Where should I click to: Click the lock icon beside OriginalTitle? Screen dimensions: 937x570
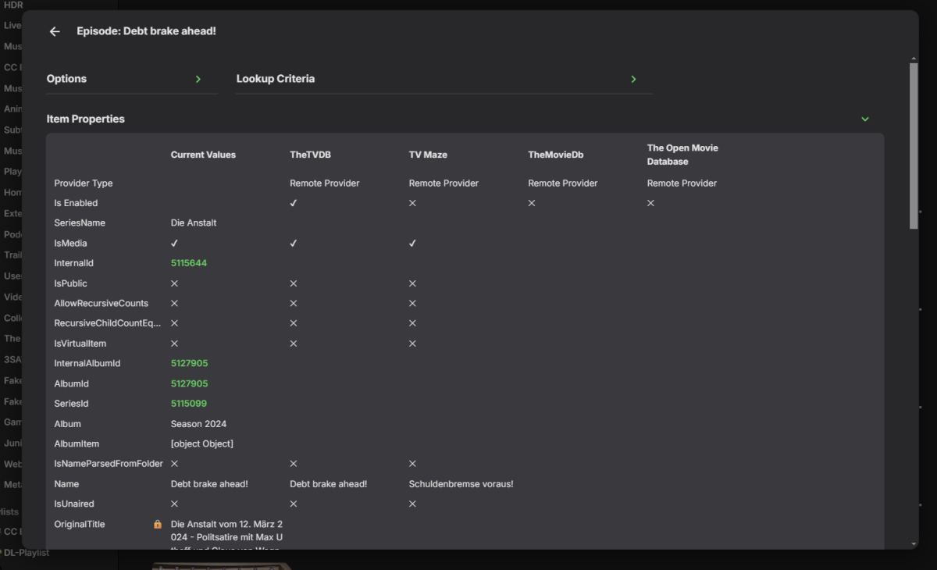coord(158,525)
